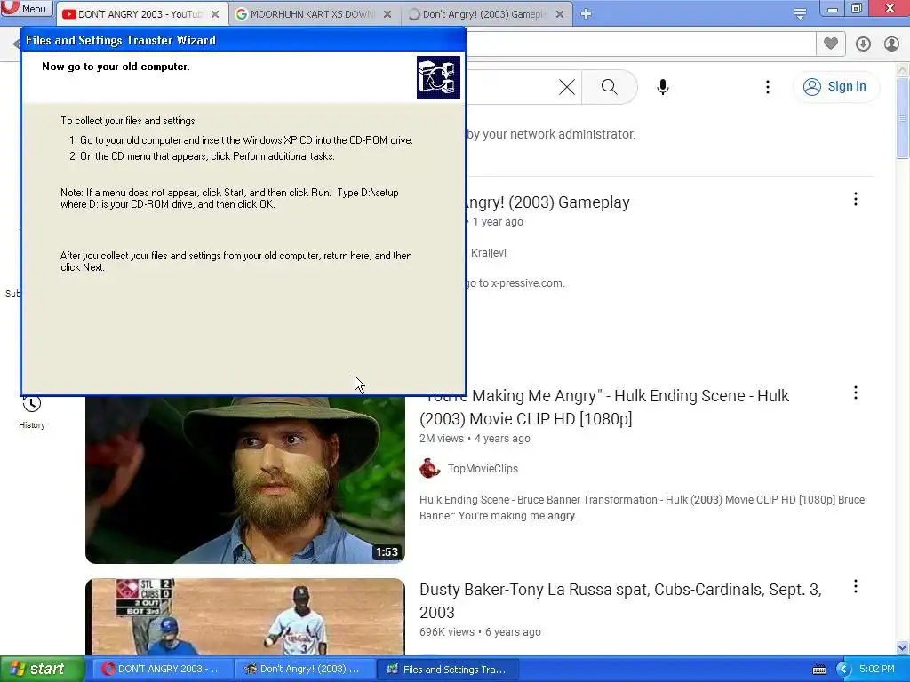Click the YouTube search magnifier button
This screenshot has height=682, width=910.
pos(610,87)
